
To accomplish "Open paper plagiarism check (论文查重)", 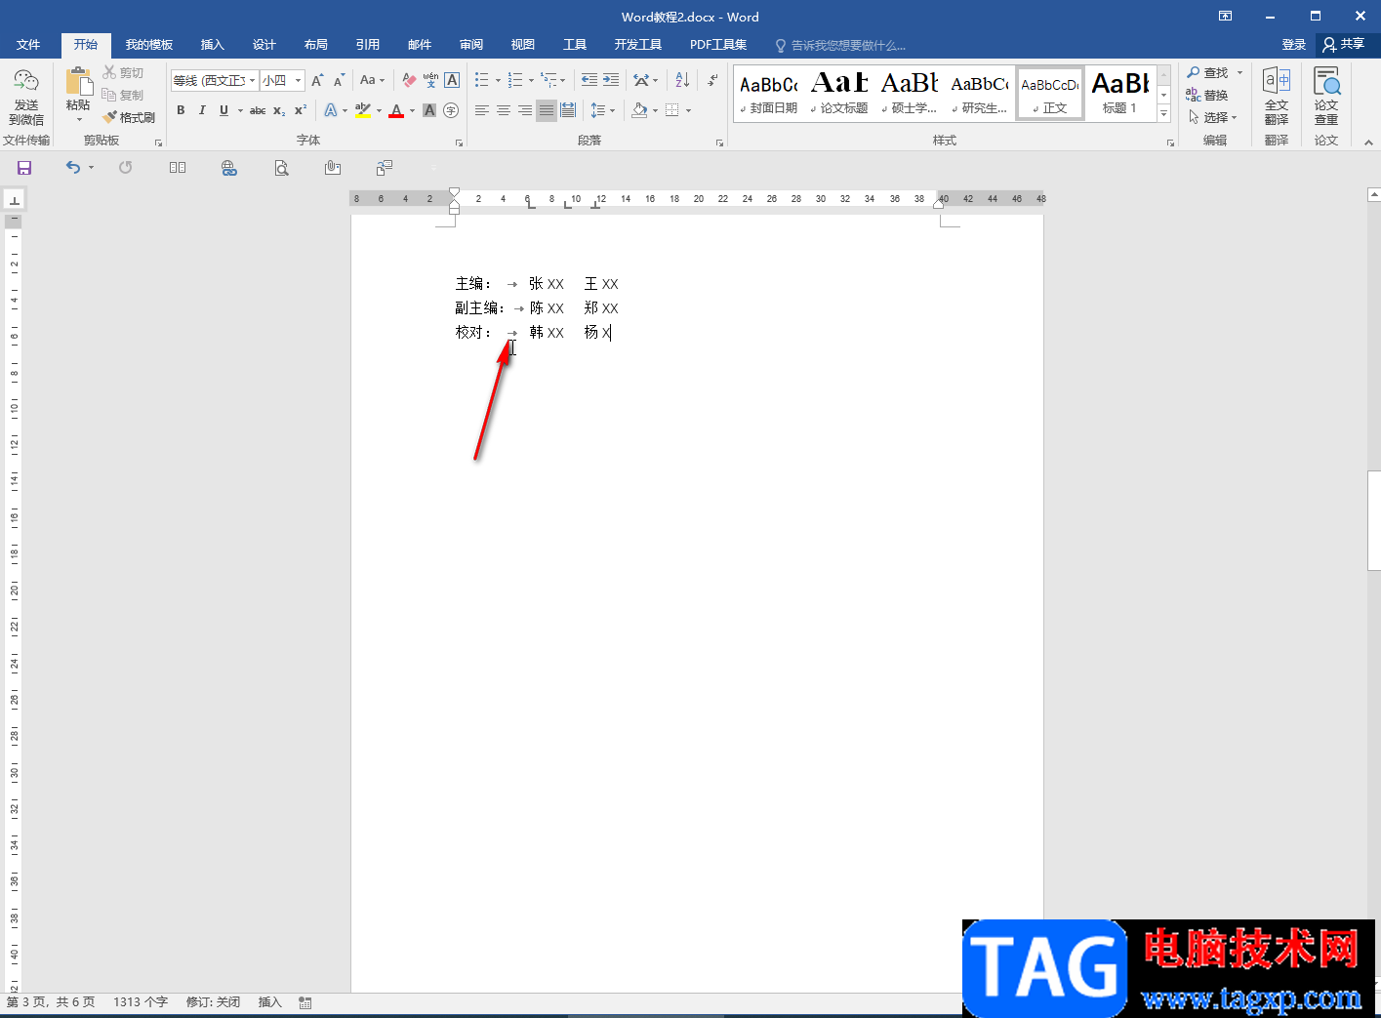I will click(x=1326, y=97).
